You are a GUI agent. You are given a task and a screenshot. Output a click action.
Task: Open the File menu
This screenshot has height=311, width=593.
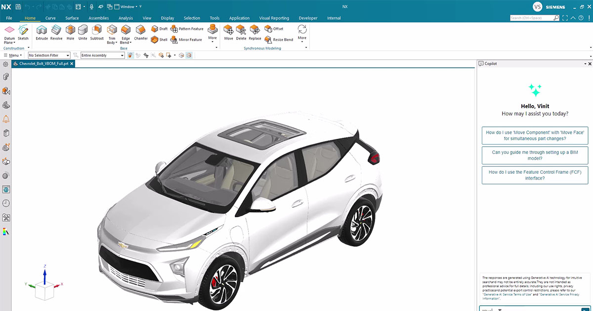(9, 18)
